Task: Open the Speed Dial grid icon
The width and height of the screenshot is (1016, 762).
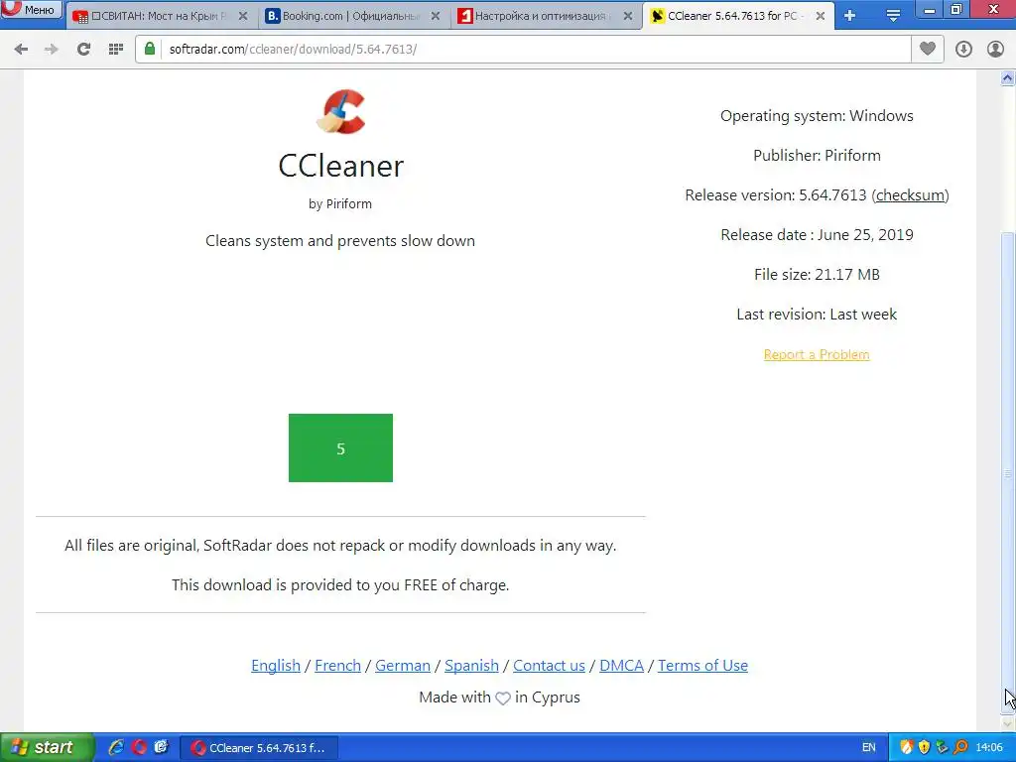Action: click(116, 50)
